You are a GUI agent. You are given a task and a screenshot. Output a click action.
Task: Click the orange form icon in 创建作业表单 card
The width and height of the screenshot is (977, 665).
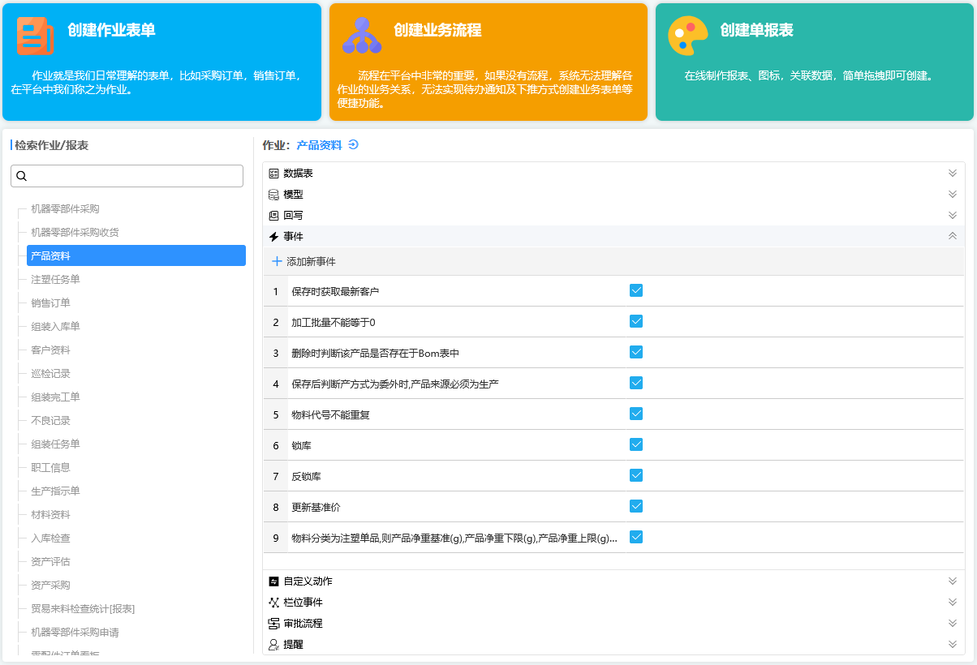click(x=34, y=36)
